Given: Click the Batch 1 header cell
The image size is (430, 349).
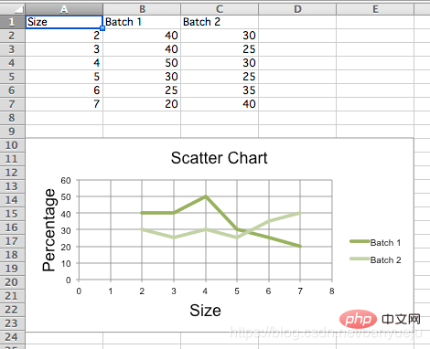Looking at the screenshot, I should point(142,22).
